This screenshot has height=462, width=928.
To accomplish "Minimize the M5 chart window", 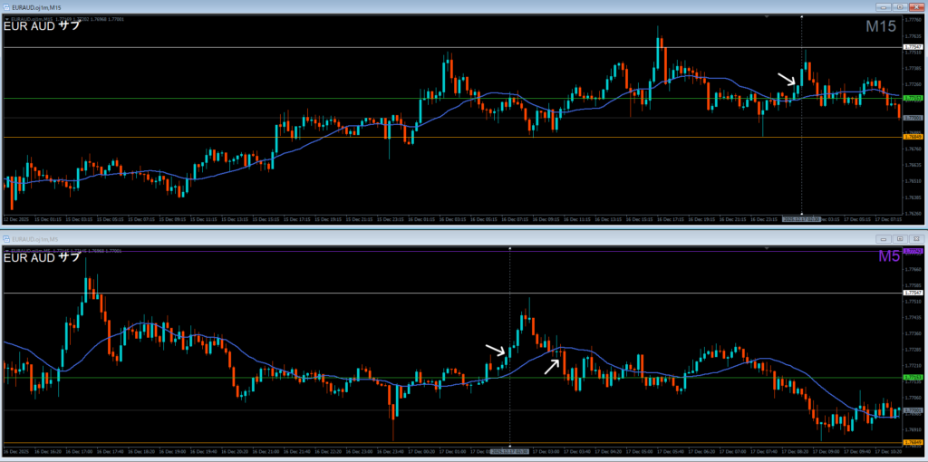I will (882, 238).
